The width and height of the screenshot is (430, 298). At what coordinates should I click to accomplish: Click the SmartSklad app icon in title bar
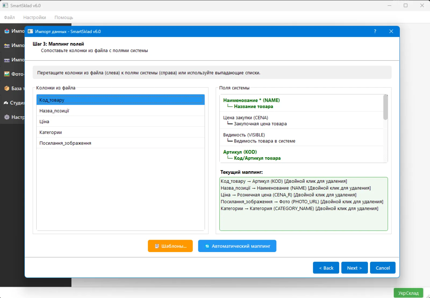pos(5,5)
